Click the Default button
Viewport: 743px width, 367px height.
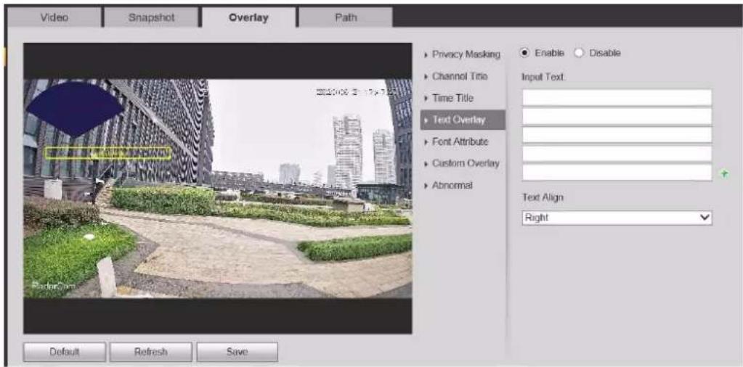[65, 352]
